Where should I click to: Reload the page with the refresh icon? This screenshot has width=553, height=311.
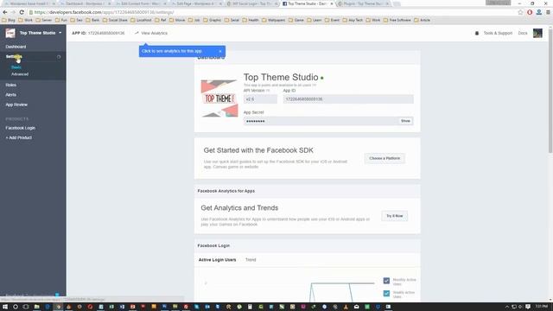click(22, 12)
